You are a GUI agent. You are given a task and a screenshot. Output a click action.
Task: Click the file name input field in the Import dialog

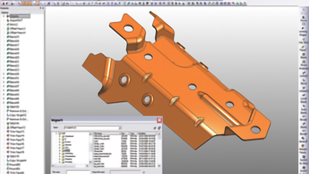pos(79,172)
